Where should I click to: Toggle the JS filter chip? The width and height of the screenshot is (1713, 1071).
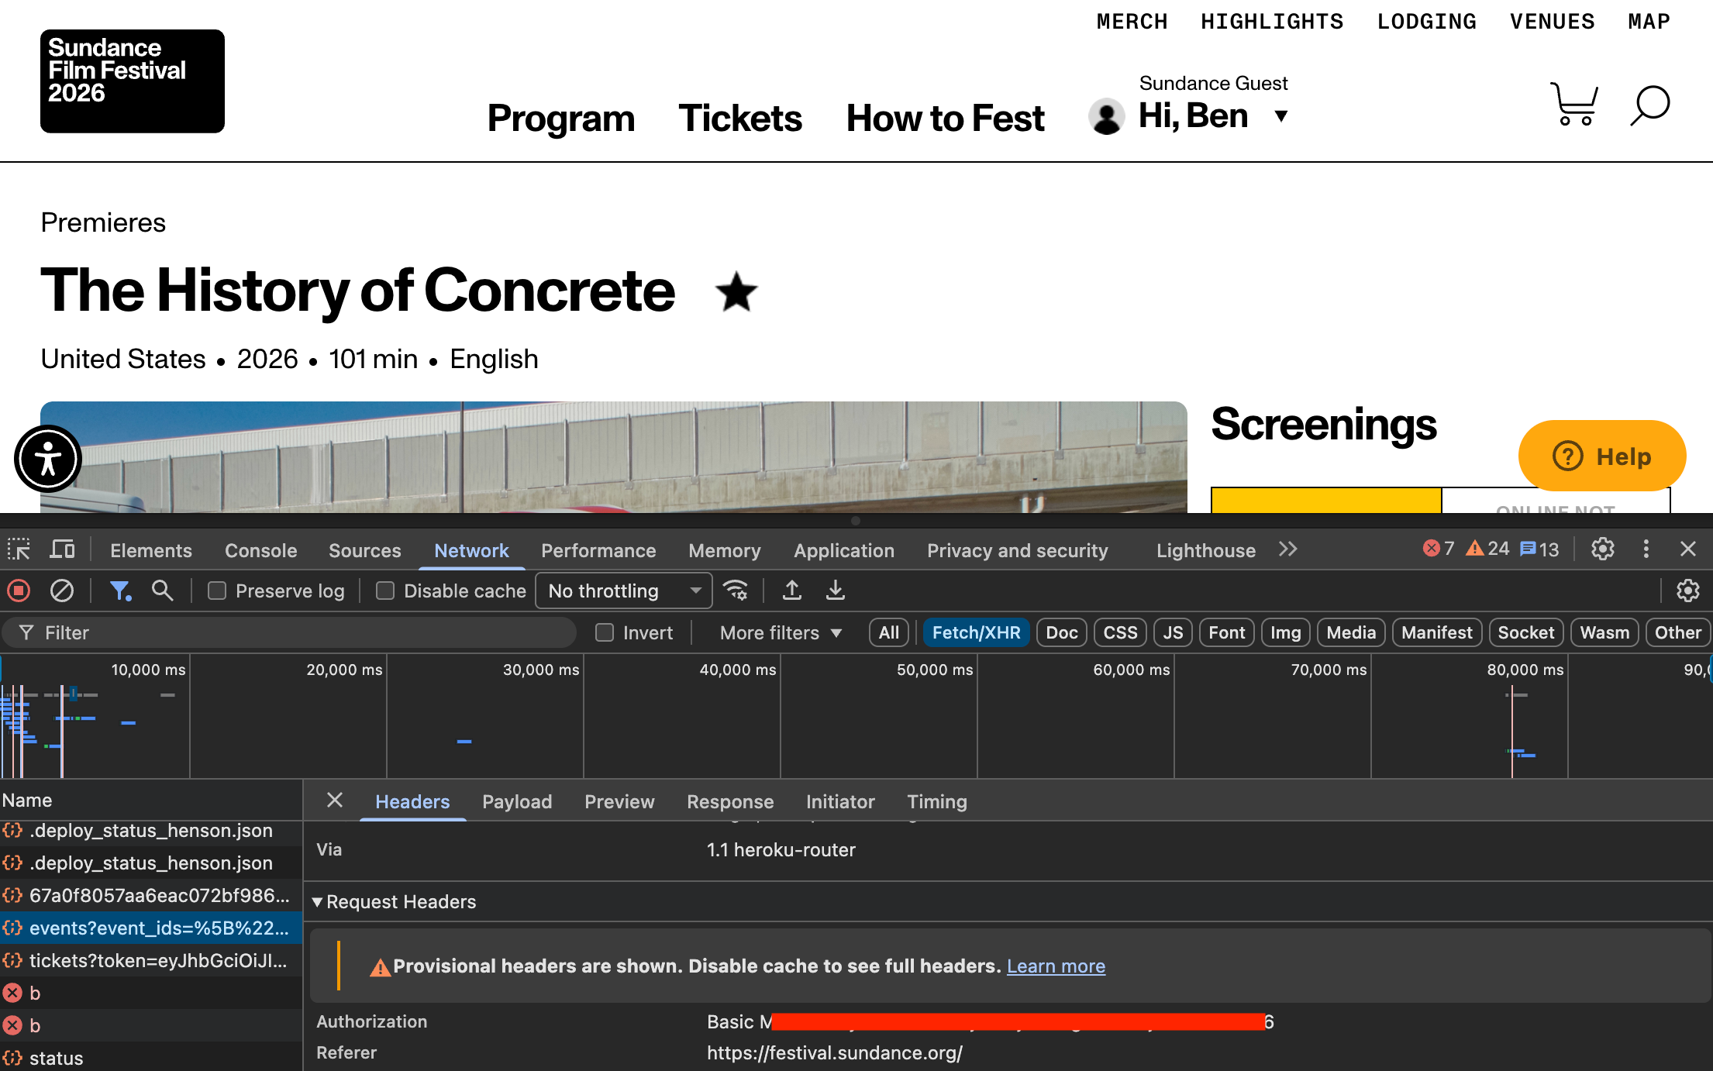click(1173, 632)
